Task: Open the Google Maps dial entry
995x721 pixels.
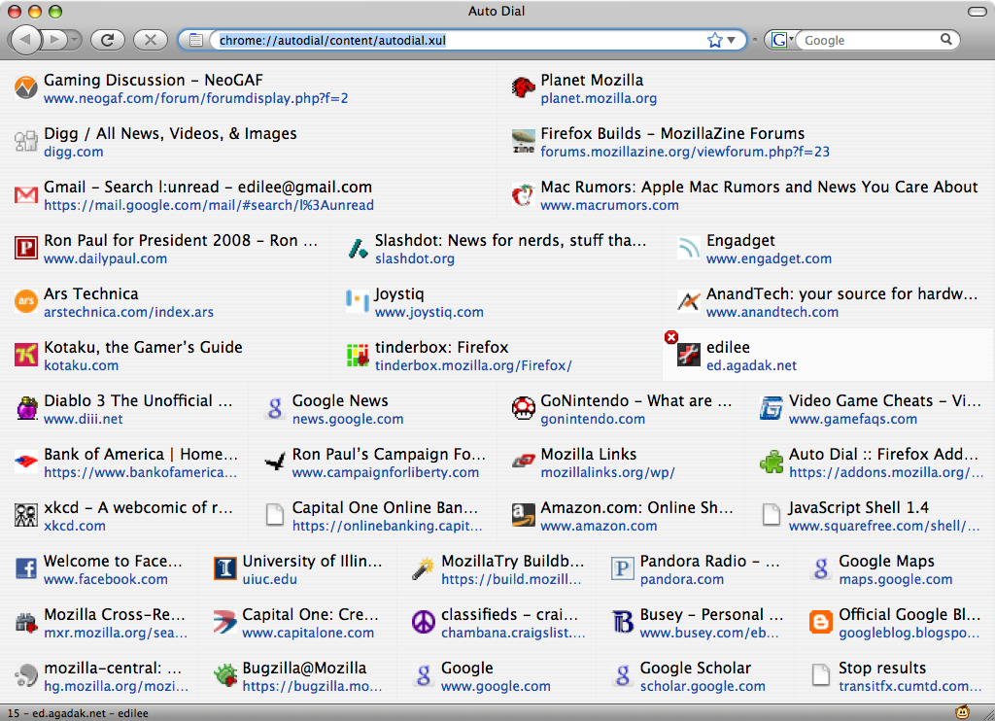Action: coord(895,569)
